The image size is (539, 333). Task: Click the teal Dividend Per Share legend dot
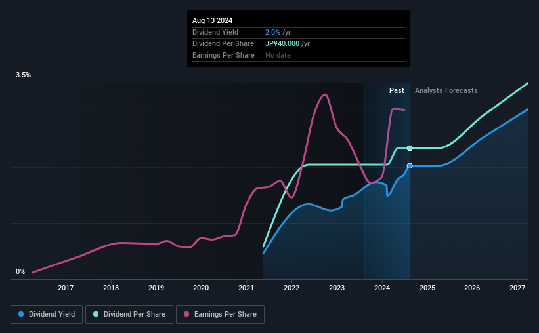[96, 314]
